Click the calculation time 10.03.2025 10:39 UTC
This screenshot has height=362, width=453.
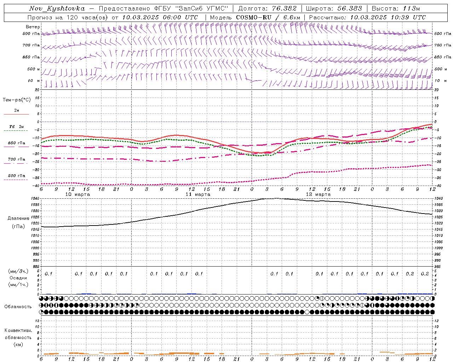388,17
